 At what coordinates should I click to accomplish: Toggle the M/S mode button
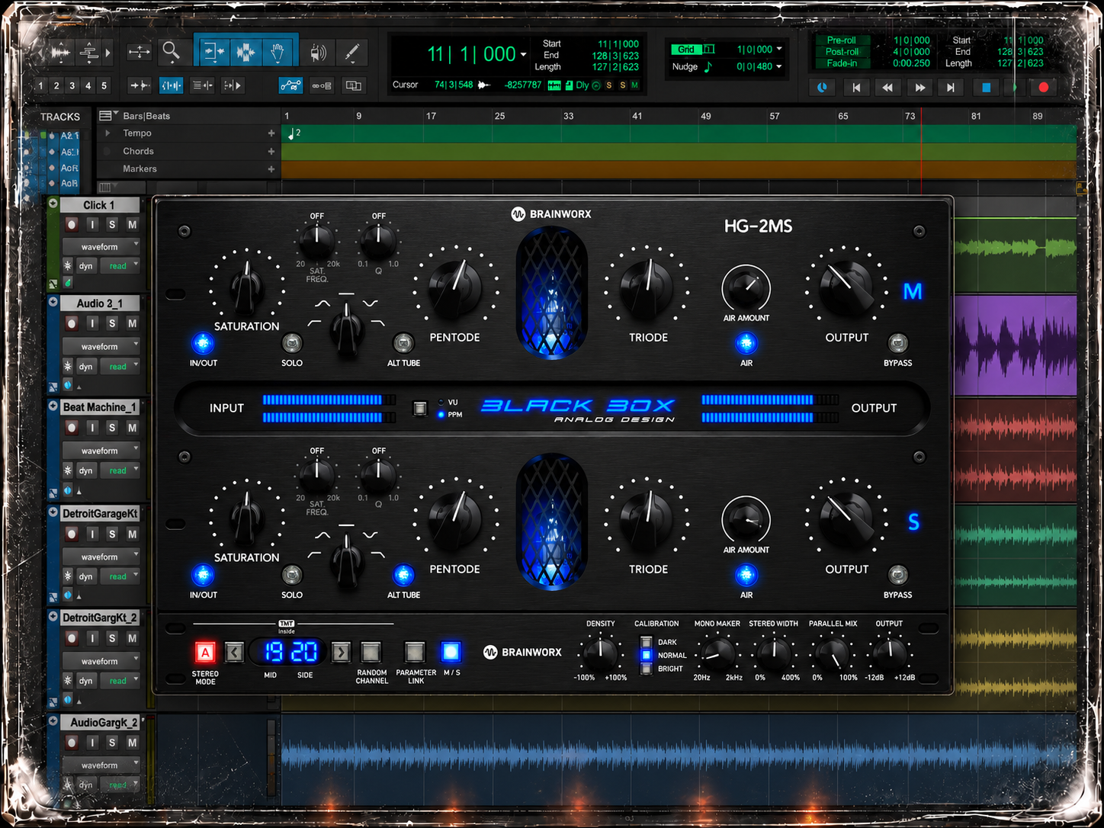click(x=451, y=652)
